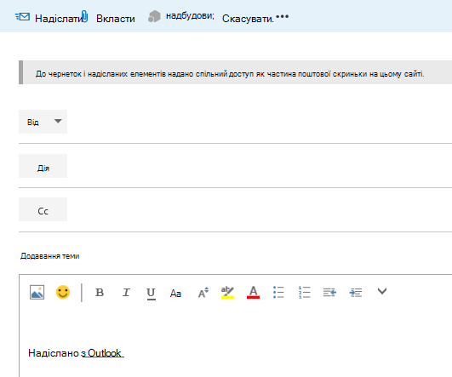Click Вкласти to attach a file
This screenshot has width=452, height=377.
click(115, 19)
